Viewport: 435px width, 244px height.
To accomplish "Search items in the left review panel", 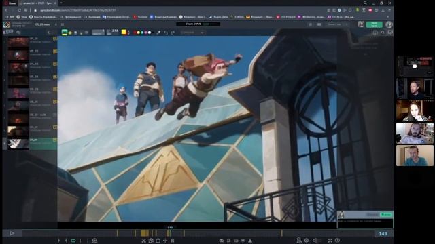I will [18, 33].
